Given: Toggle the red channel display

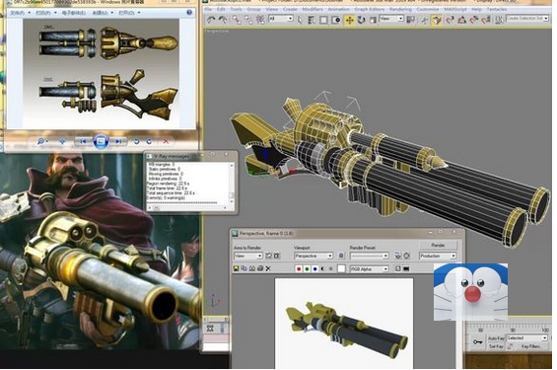Looking at the screenshot, I should (299, 269).
